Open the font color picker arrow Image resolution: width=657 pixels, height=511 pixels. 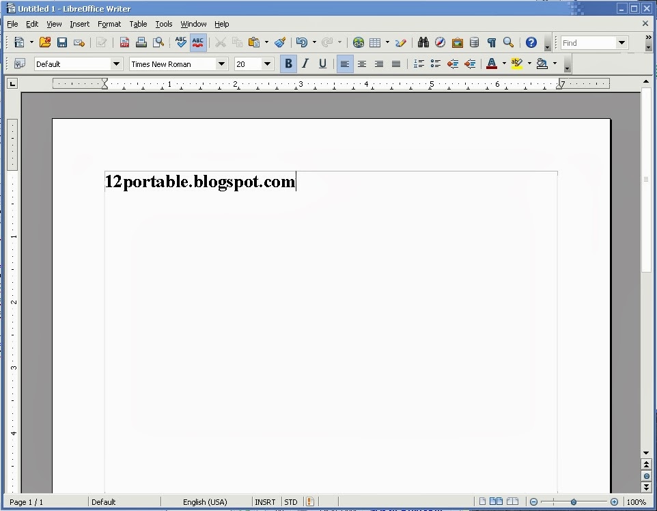click(x=503, y=64)
